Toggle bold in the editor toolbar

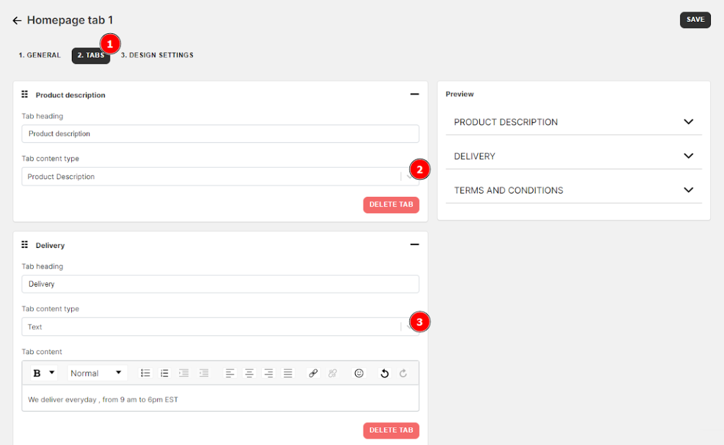click(x=37, y=373)
